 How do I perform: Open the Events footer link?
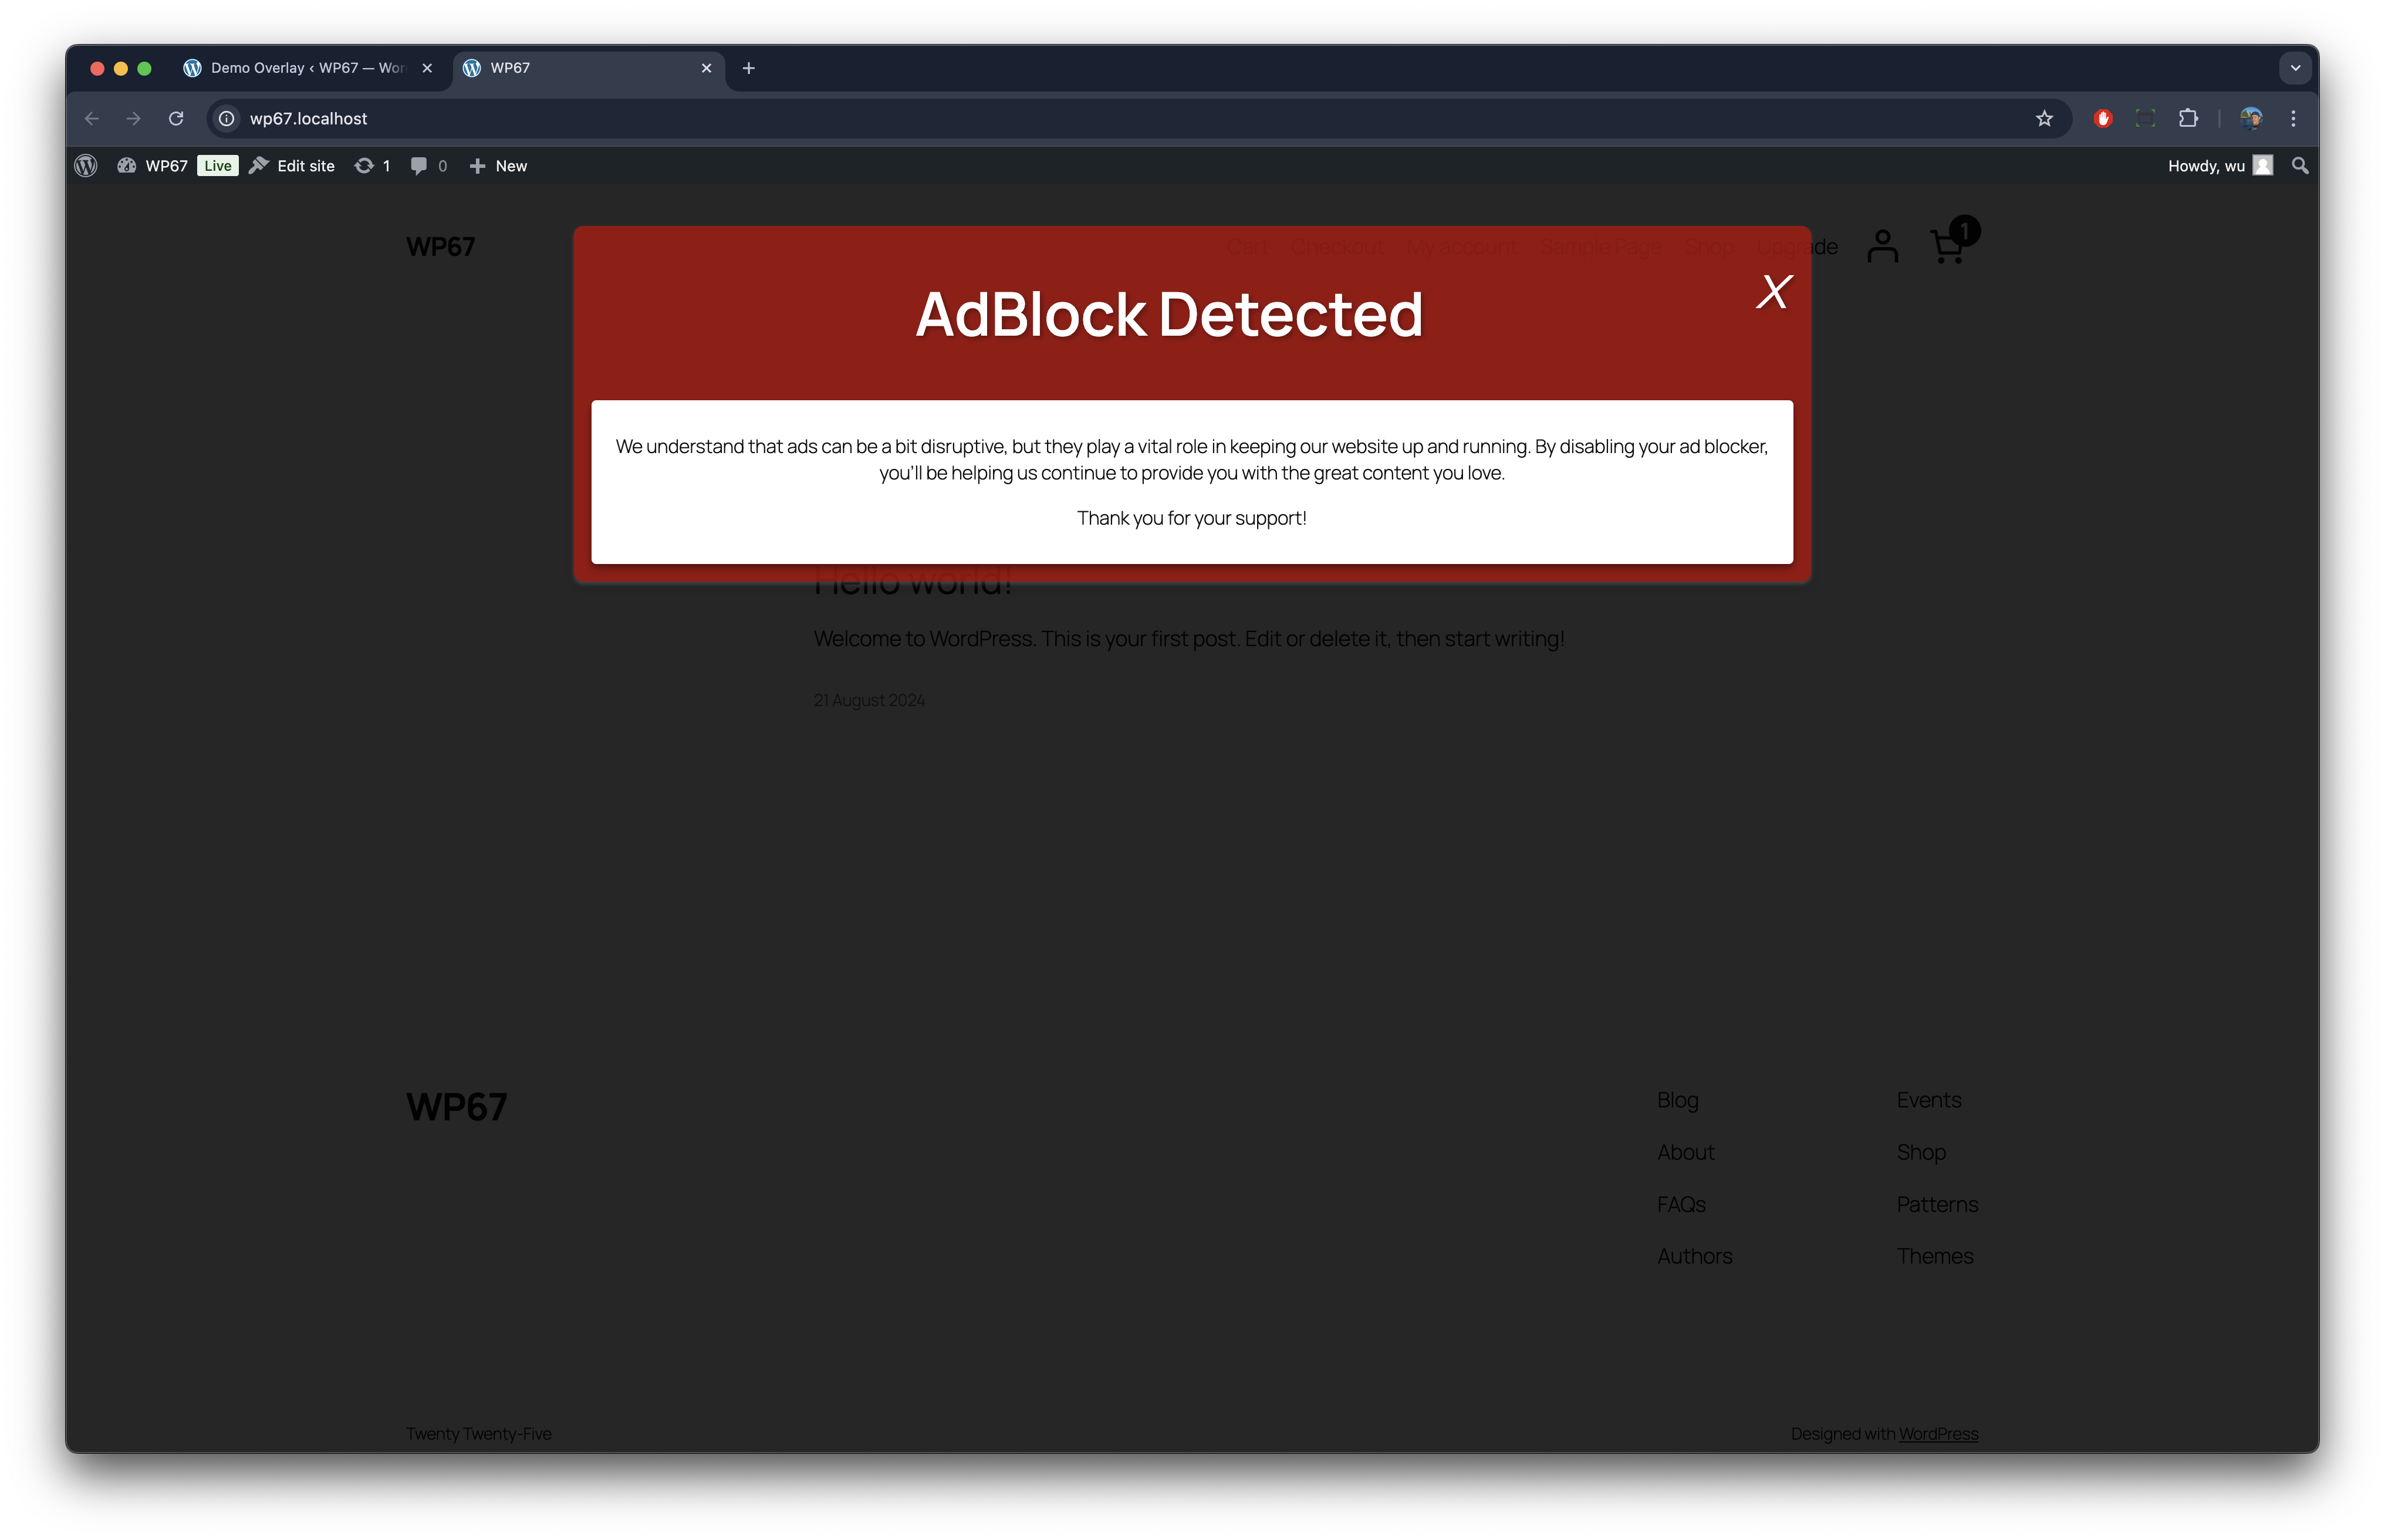(x=1929, y=1100)
